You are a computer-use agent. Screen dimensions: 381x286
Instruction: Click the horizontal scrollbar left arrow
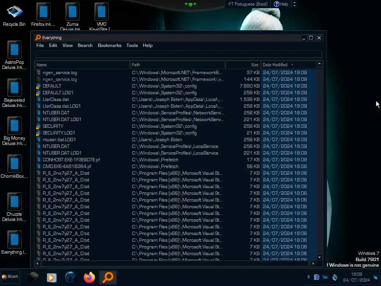(x=37, y=263)
